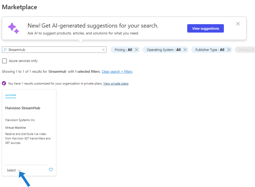Open the View private plans link
Image resolution: width=255 pixels, height=187 pixels.
116,83
